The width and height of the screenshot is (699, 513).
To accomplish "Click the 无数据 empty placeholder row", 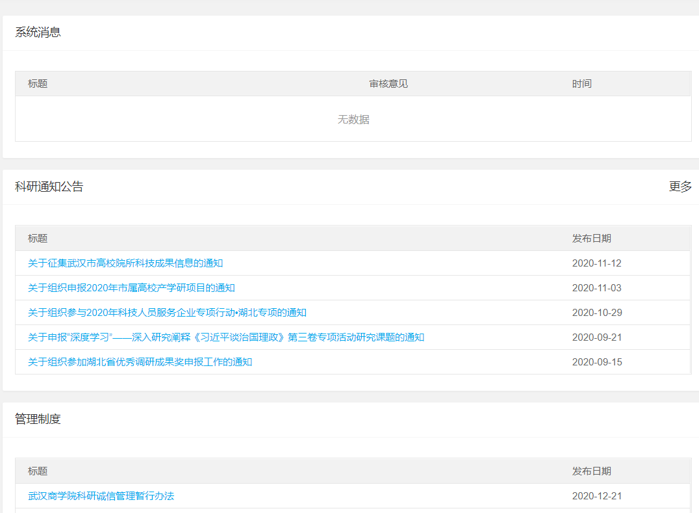I will pos(353,120).
